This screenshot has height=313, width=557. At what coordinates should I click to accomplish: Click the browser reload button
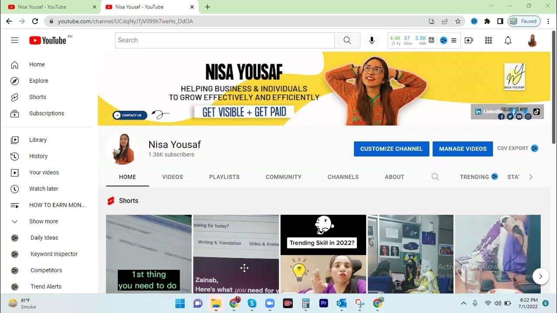(35, 21)
